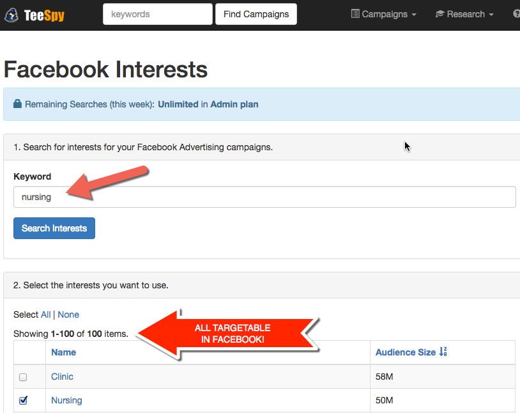520x413 pixels.
Task: Expand the Research dropdown caret
Action: coord(491,15)
